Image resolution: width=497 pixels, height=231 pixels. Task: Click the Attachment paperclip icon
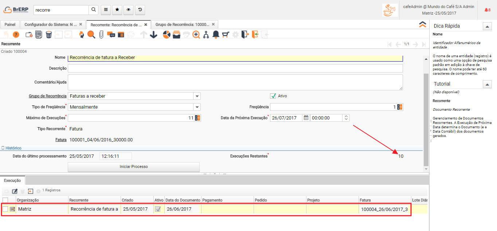click(101, 35)
